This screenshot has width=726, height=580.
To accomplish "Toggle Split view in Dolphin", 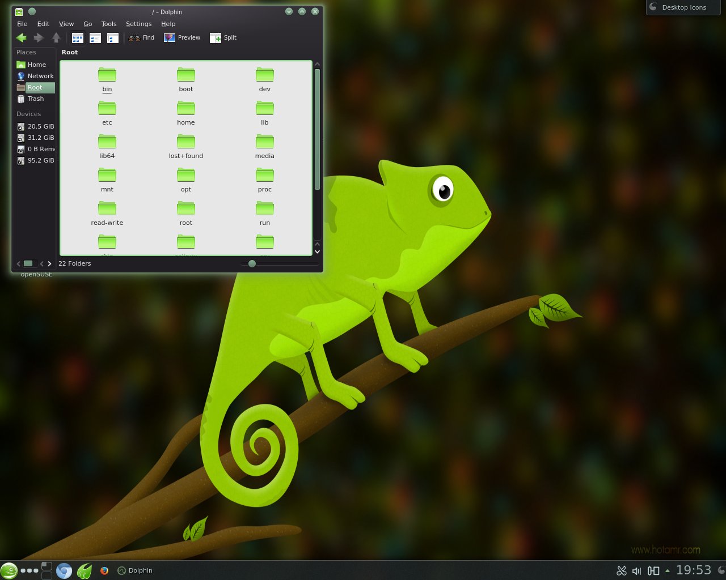I will click(x=223, y=38).
